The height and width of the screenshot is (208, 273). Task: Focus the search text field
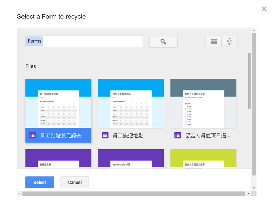pyautogui.click(x=92, y=41)
